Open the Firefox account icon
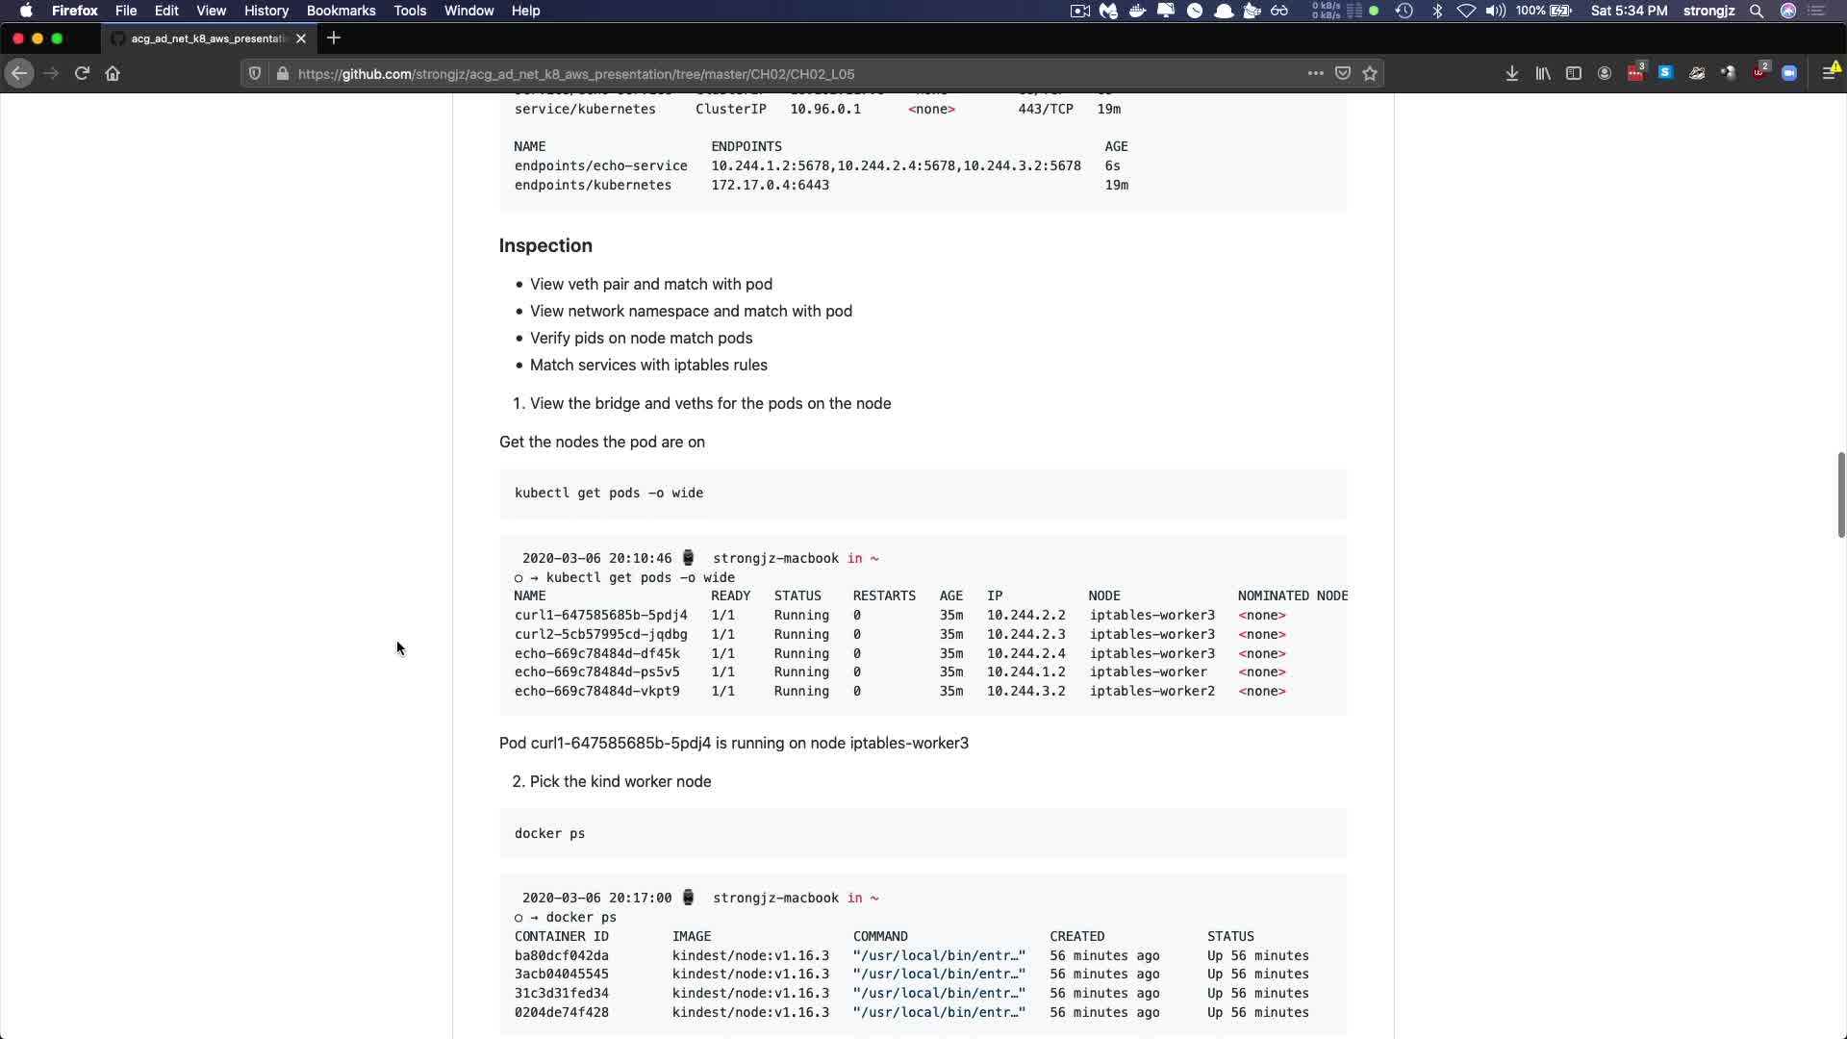 (x=1605, y=73)
